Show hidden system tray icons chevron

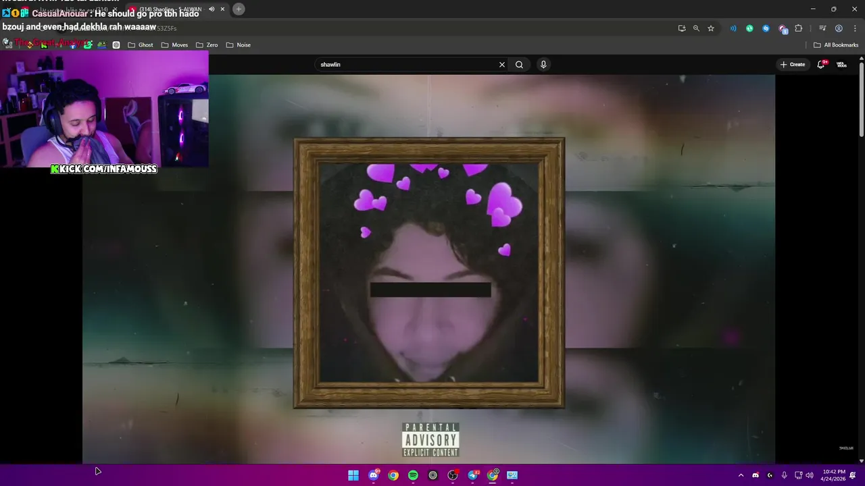(x=741, y=475)
